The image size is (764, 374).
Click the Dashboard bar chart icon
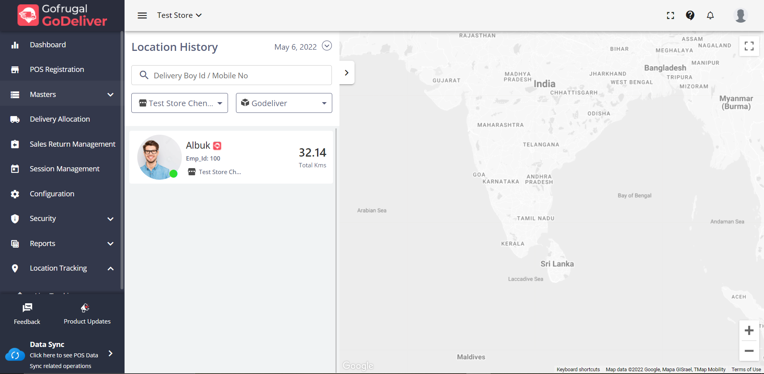coord(15,45)
